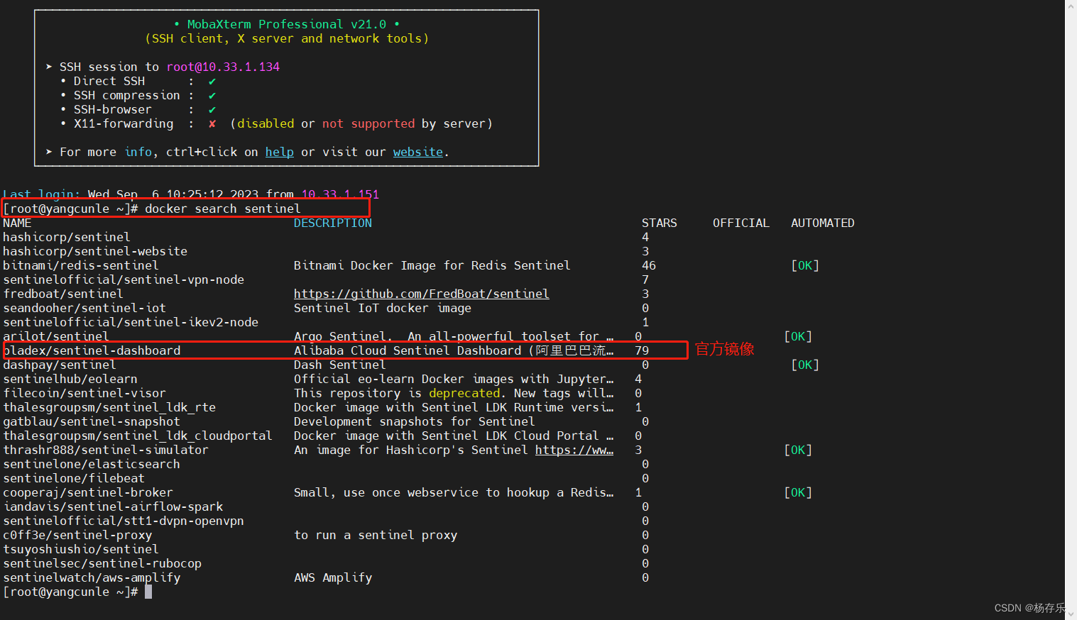Image resolution: width=1077 pixels, height=620 pixels.
Task: Select sentinelone/filebeat entry
Action: 74,478
